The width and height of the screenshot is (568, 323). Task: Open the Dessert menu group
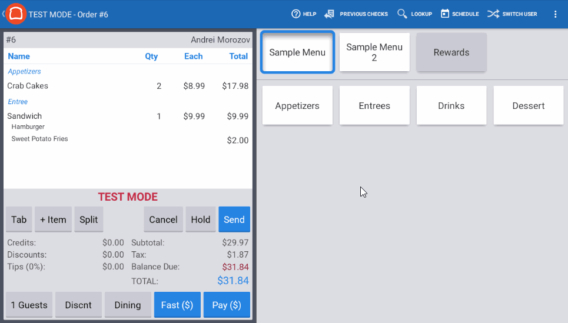529,105
